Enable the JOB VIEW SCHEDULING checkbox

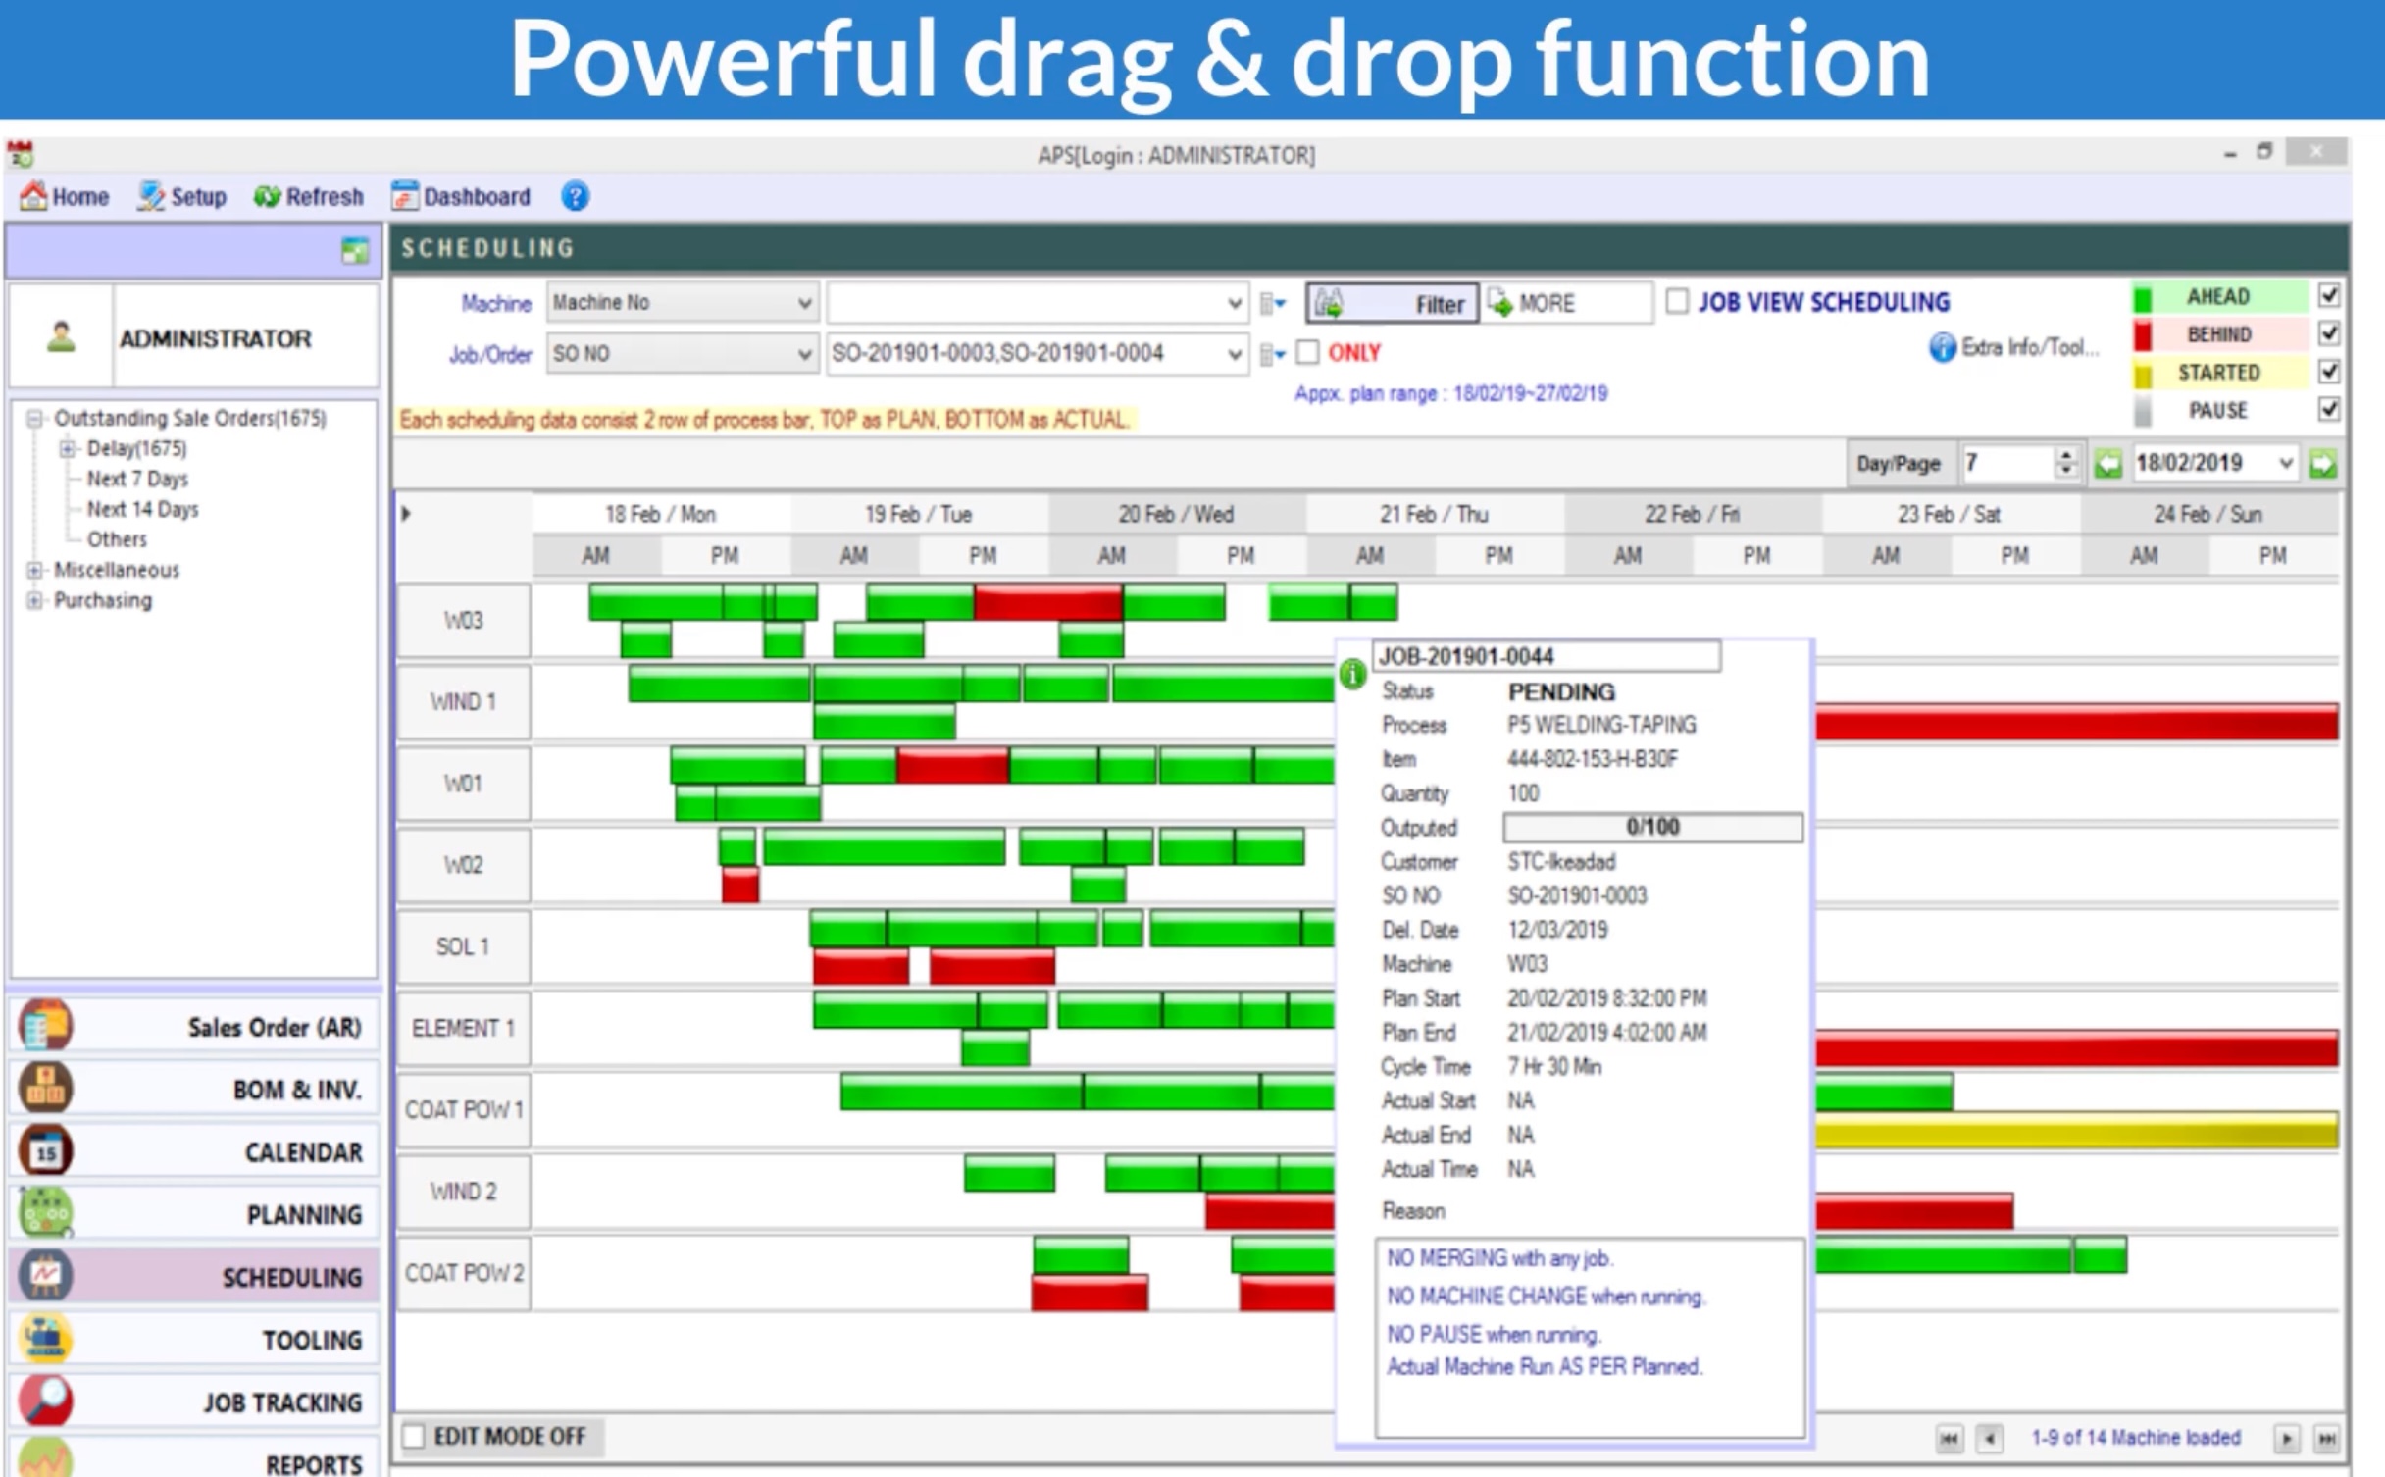1678,301
